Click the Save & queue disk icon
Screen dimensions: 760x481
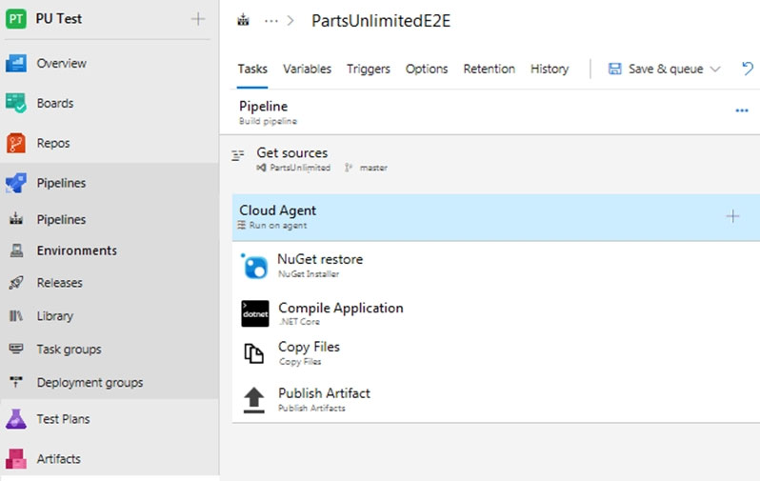pyautogui.click(x=614, y=69)
